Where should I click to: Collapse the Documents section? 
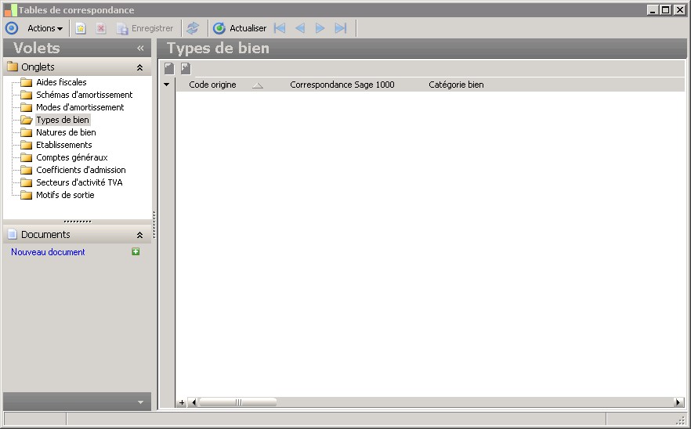pos(139,235)
